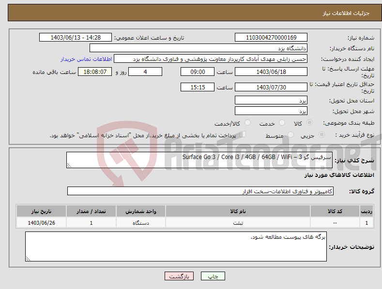Click the Surface Go 3 description textarea
The width and height of the screenshot is (382, 289).
(x=199, y=160)
